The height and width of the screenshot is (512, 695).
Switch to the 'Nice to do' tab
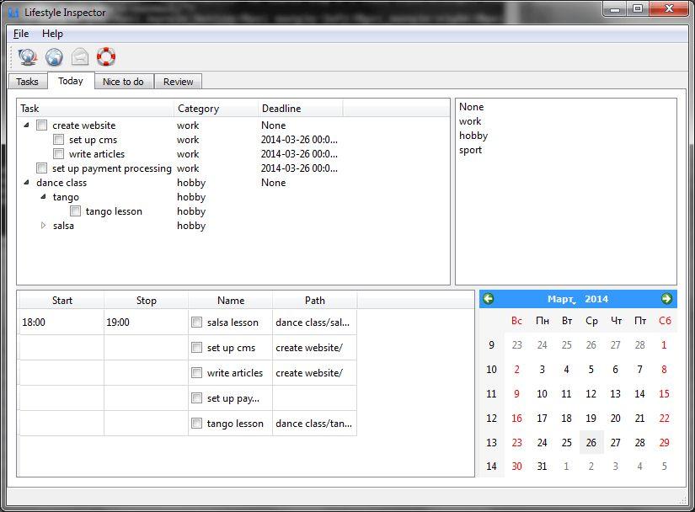[x=123, y=82]
